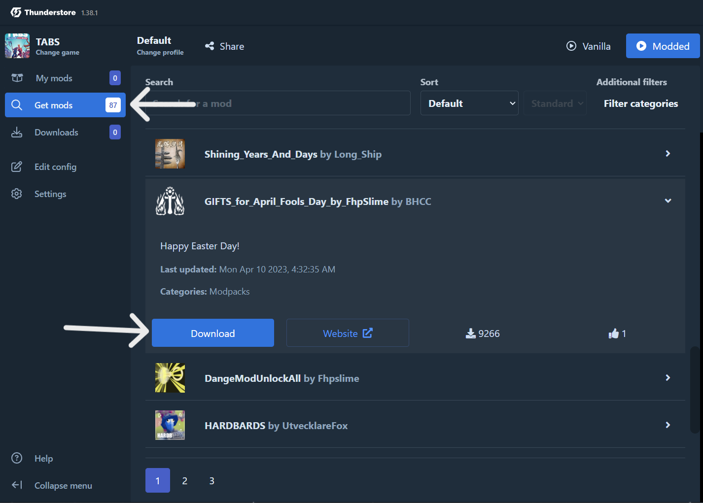
Task: Click the Filter categories button
Action: (641, 103)
